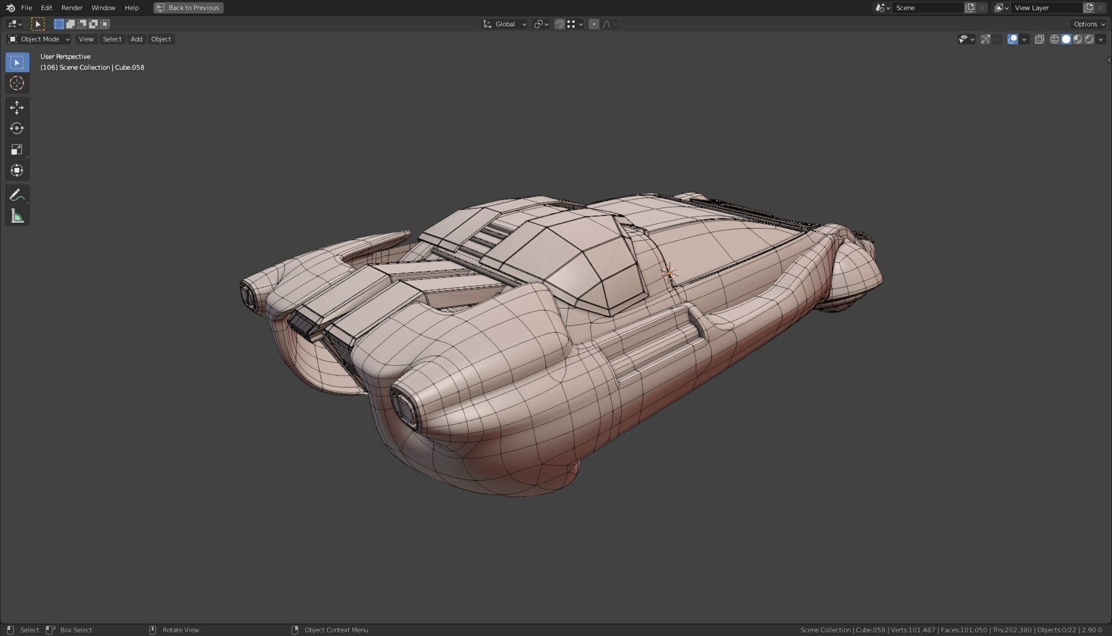This screenshot has height=636, width=1112.
Task: Switch to Wireframe shading
Action: [x=1055, y=39]
